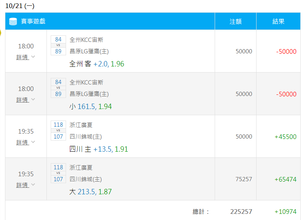Click stake 50000 in 四川 主 +13.5 row
Image resolution: width=303 pixels, height=220 pixels.
coord(244,137)
